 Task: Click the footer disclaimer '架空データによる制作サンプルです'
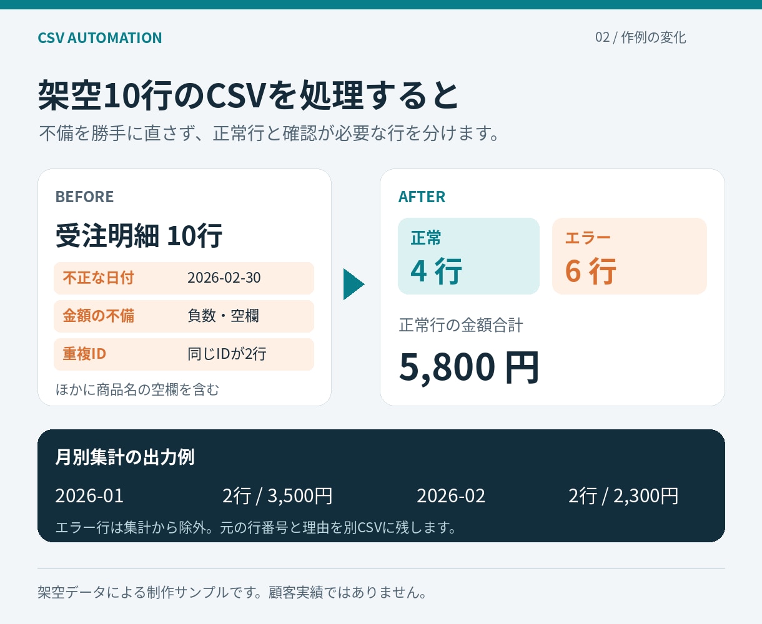tap(232, 592)
